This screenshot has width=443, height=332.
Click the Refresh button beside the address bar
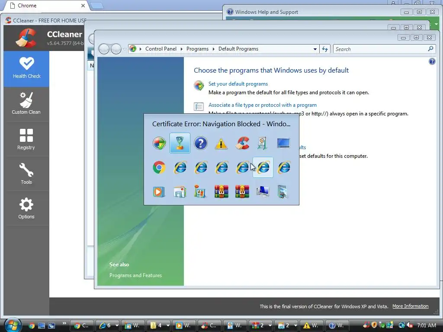click(325, 49)
